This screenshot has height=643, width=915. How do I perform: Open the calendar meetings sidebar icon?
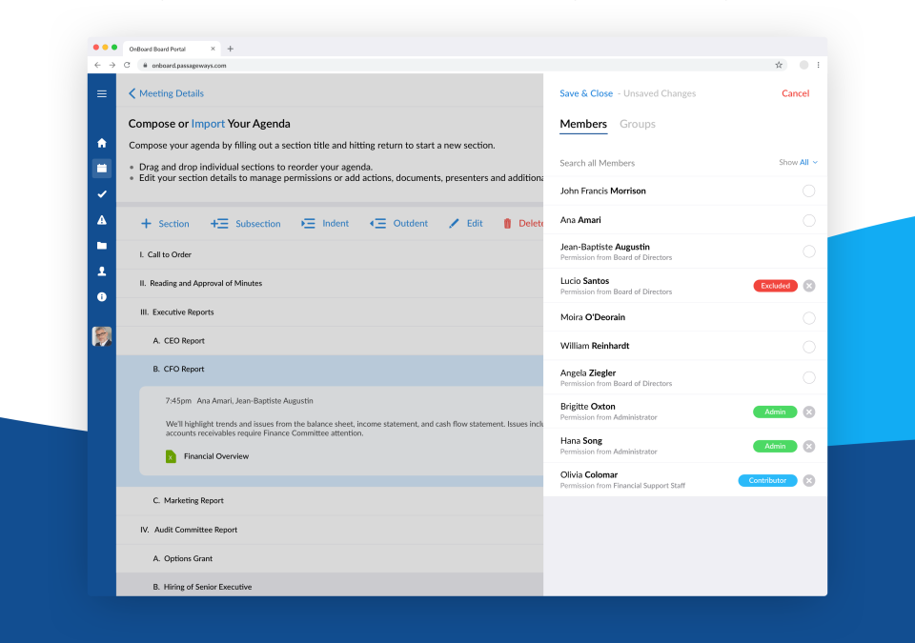click(x=102, y=168)
